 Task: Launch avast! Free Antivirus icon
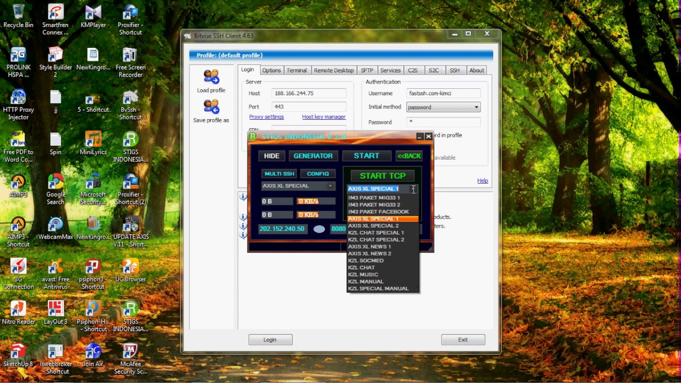(55, 274)
